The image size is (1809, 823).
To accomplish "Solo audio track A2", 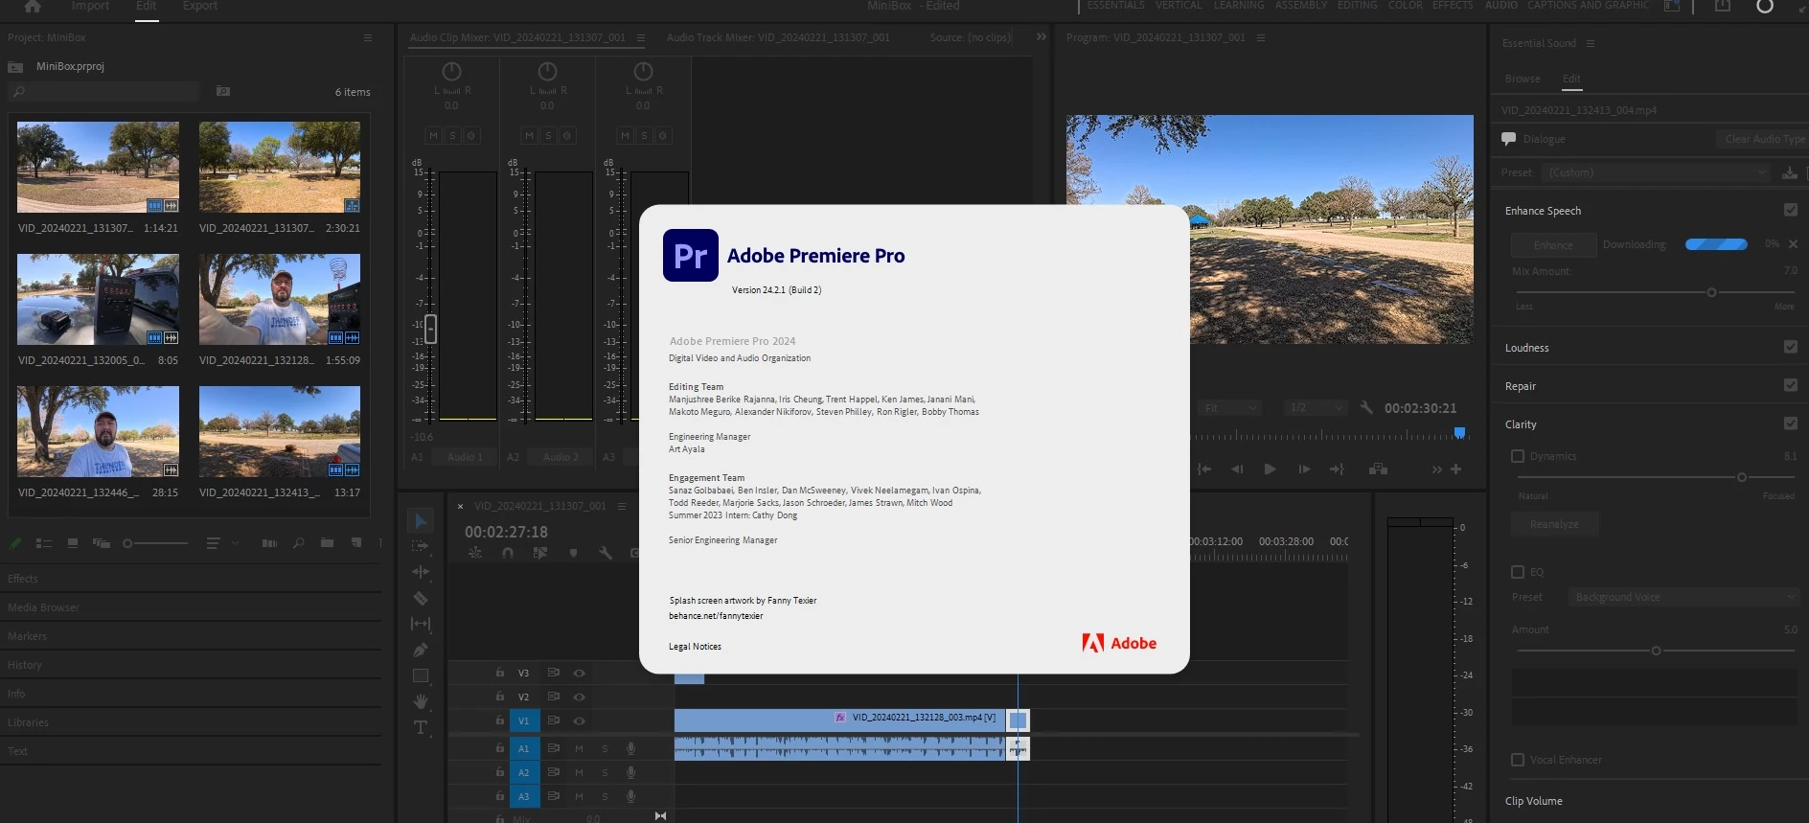I will coord(605,772).
